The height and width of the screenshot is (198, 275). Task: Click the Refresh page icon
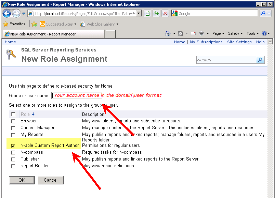click(x=156, y=13)
